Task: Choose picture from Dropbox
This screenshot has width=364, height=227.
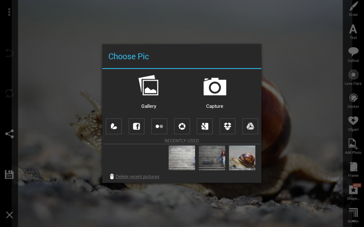Action: coord(227,126)
